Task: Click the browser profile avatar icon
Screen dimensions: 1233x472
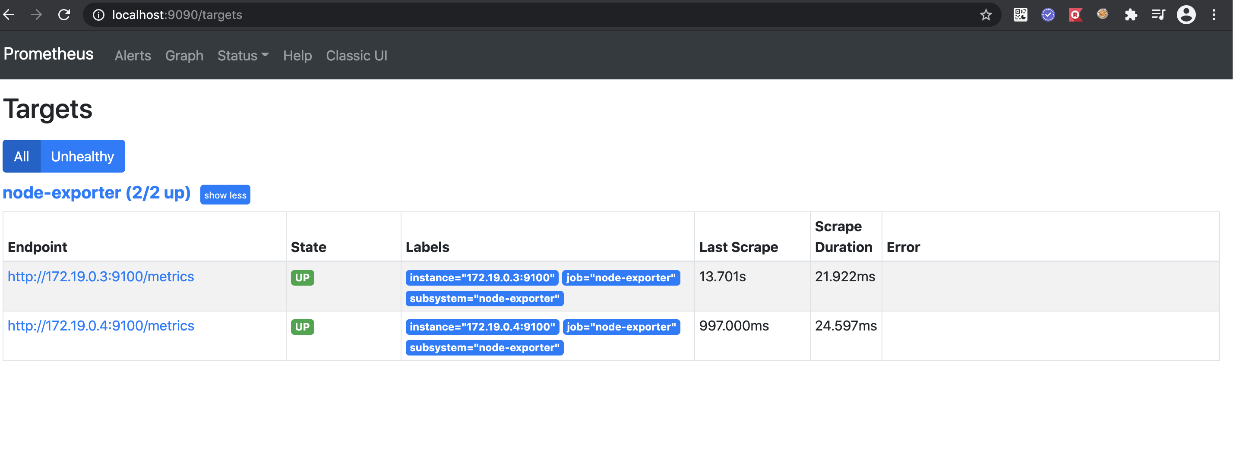Action: [1186, 15]
